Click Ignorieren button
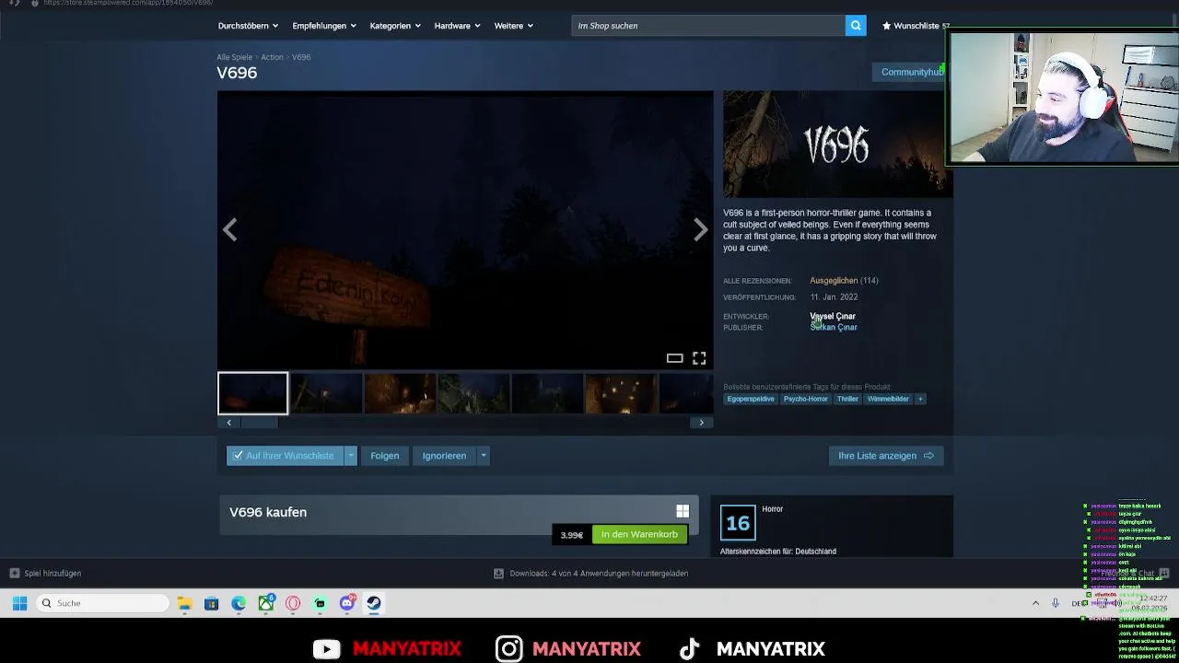 [444, 456]
